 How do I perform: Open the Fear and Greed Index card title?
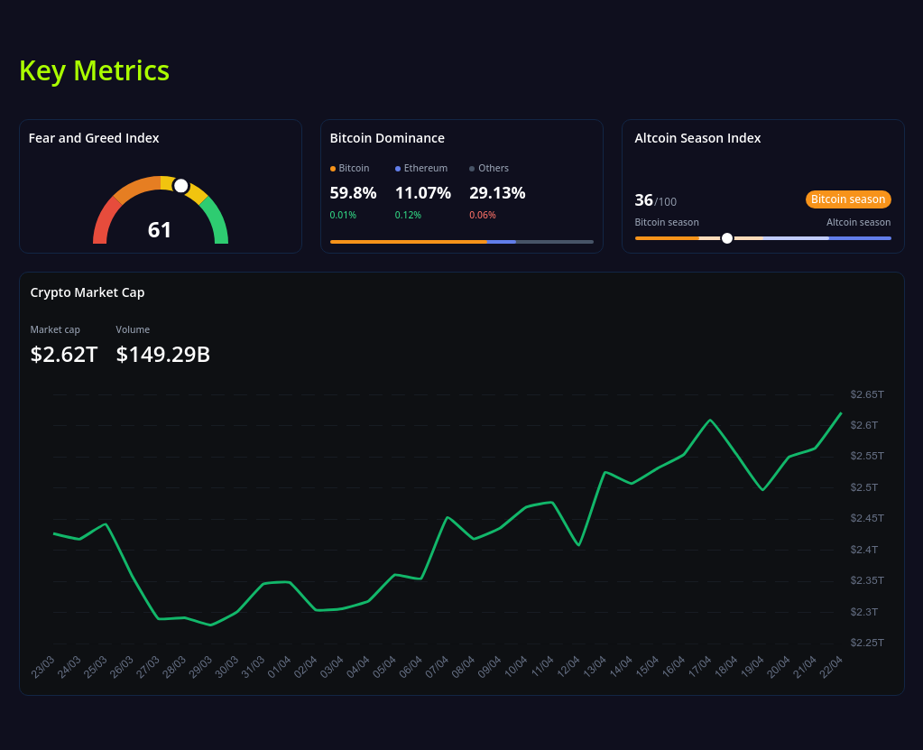pos(94,138)
